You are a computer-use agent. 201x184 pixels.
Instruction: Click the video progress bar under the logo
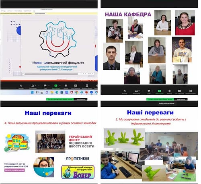(51, 74)
